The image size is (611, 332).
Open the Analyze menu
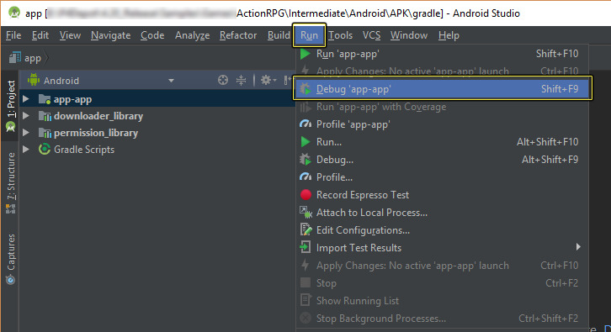click(x=192, y=35)
